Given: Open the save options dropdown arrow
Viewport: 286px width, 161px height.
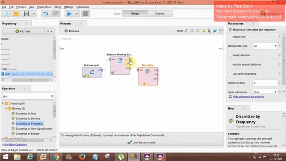Looking at the screenshot, I should [x=34, y=14].
